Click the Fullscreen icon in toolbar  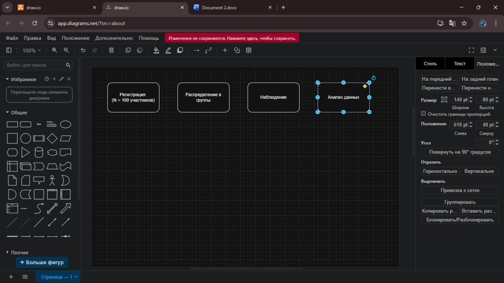click(471, 50)
